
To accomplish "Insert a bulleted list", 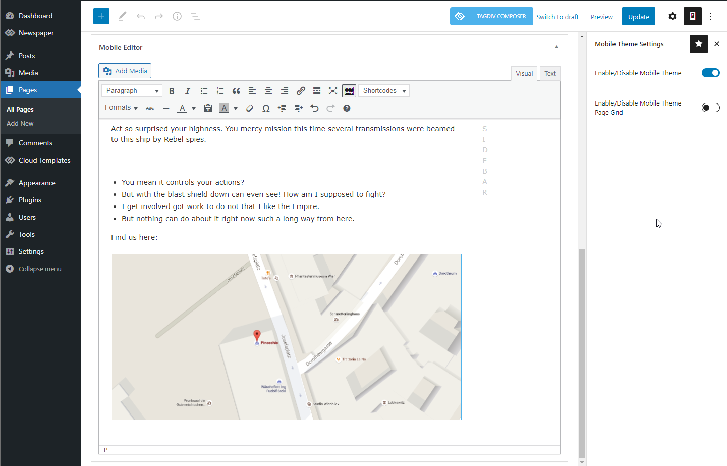I will [204, 91].
